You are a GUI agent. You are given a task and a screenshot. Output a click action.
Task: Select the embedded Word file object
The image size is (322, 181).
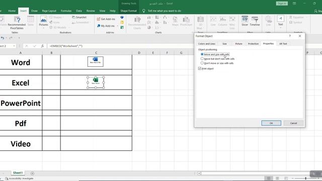(96, 61)
